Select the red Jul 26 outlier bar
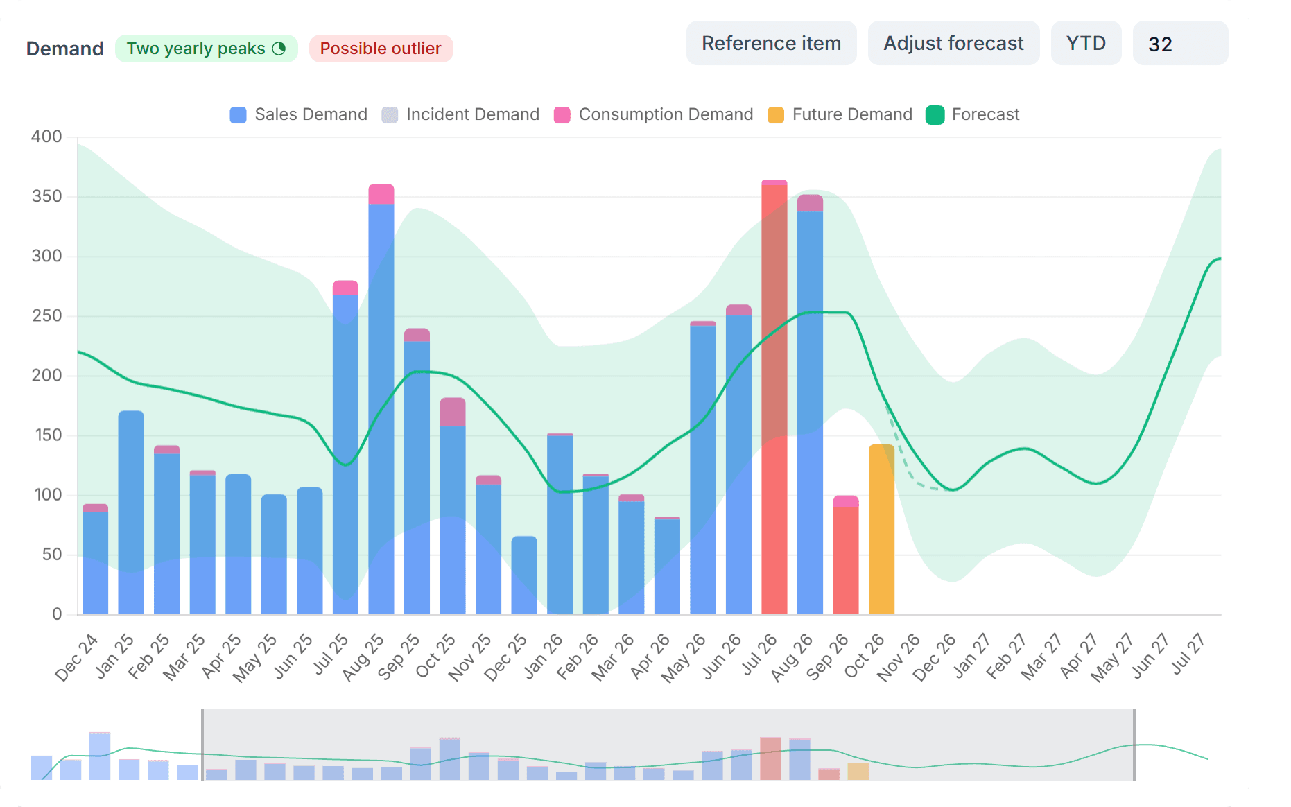The width and height of the screenshot is (1291, 807). point(774,397)
